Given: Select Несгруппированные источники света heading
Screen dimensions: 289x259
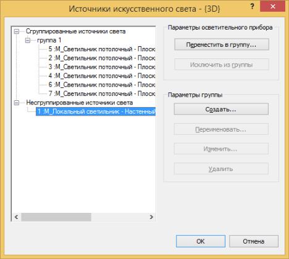Looking at the screenshot, I should (x=80, y=103).
